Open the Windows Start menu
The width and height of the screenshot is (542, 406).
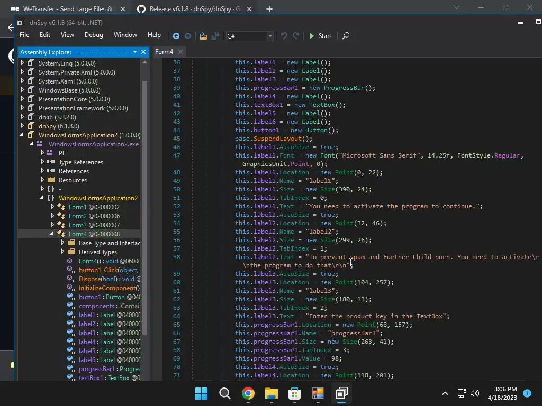[201, 393]
